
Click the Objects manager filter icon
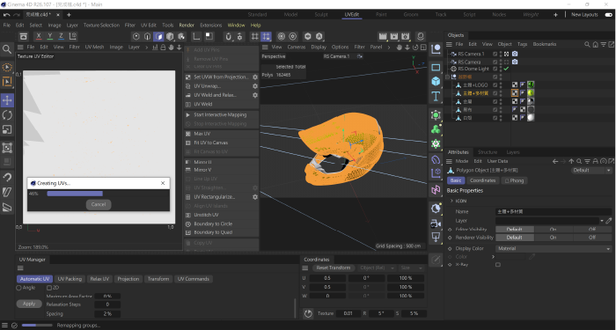[x=604, y=44]
